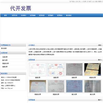The image size is (103, 103).
Task: Select 增值税发票 in the sidebar list
Action: point(5,64)
